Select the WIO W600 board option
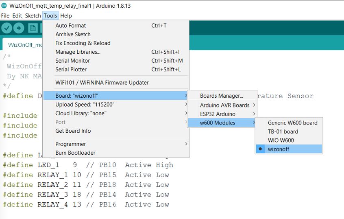 [281, 140]
